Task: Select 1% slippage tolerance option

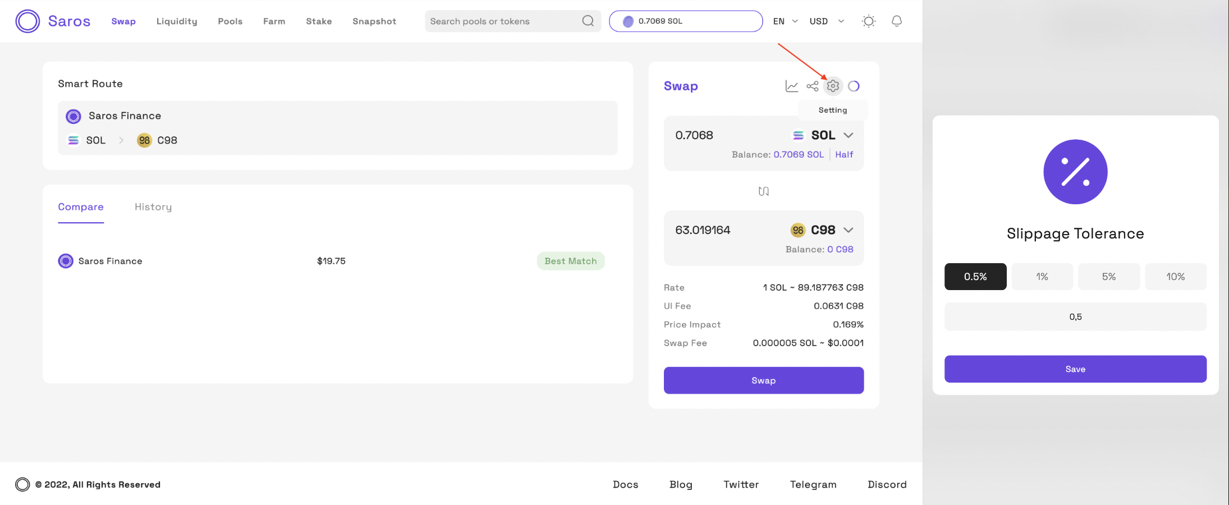Action: coord(1042,277)
